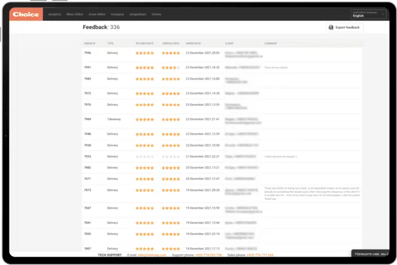The width and height of the screenshot is (397, 265).
Task: Go to Areas Editor
Action: [x=97, y=14]
